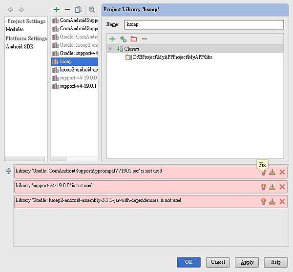Select the Gradle: ksoap2-and library entry
The height and width of the screenshot is (272, 293).
[x=75, y=45]
